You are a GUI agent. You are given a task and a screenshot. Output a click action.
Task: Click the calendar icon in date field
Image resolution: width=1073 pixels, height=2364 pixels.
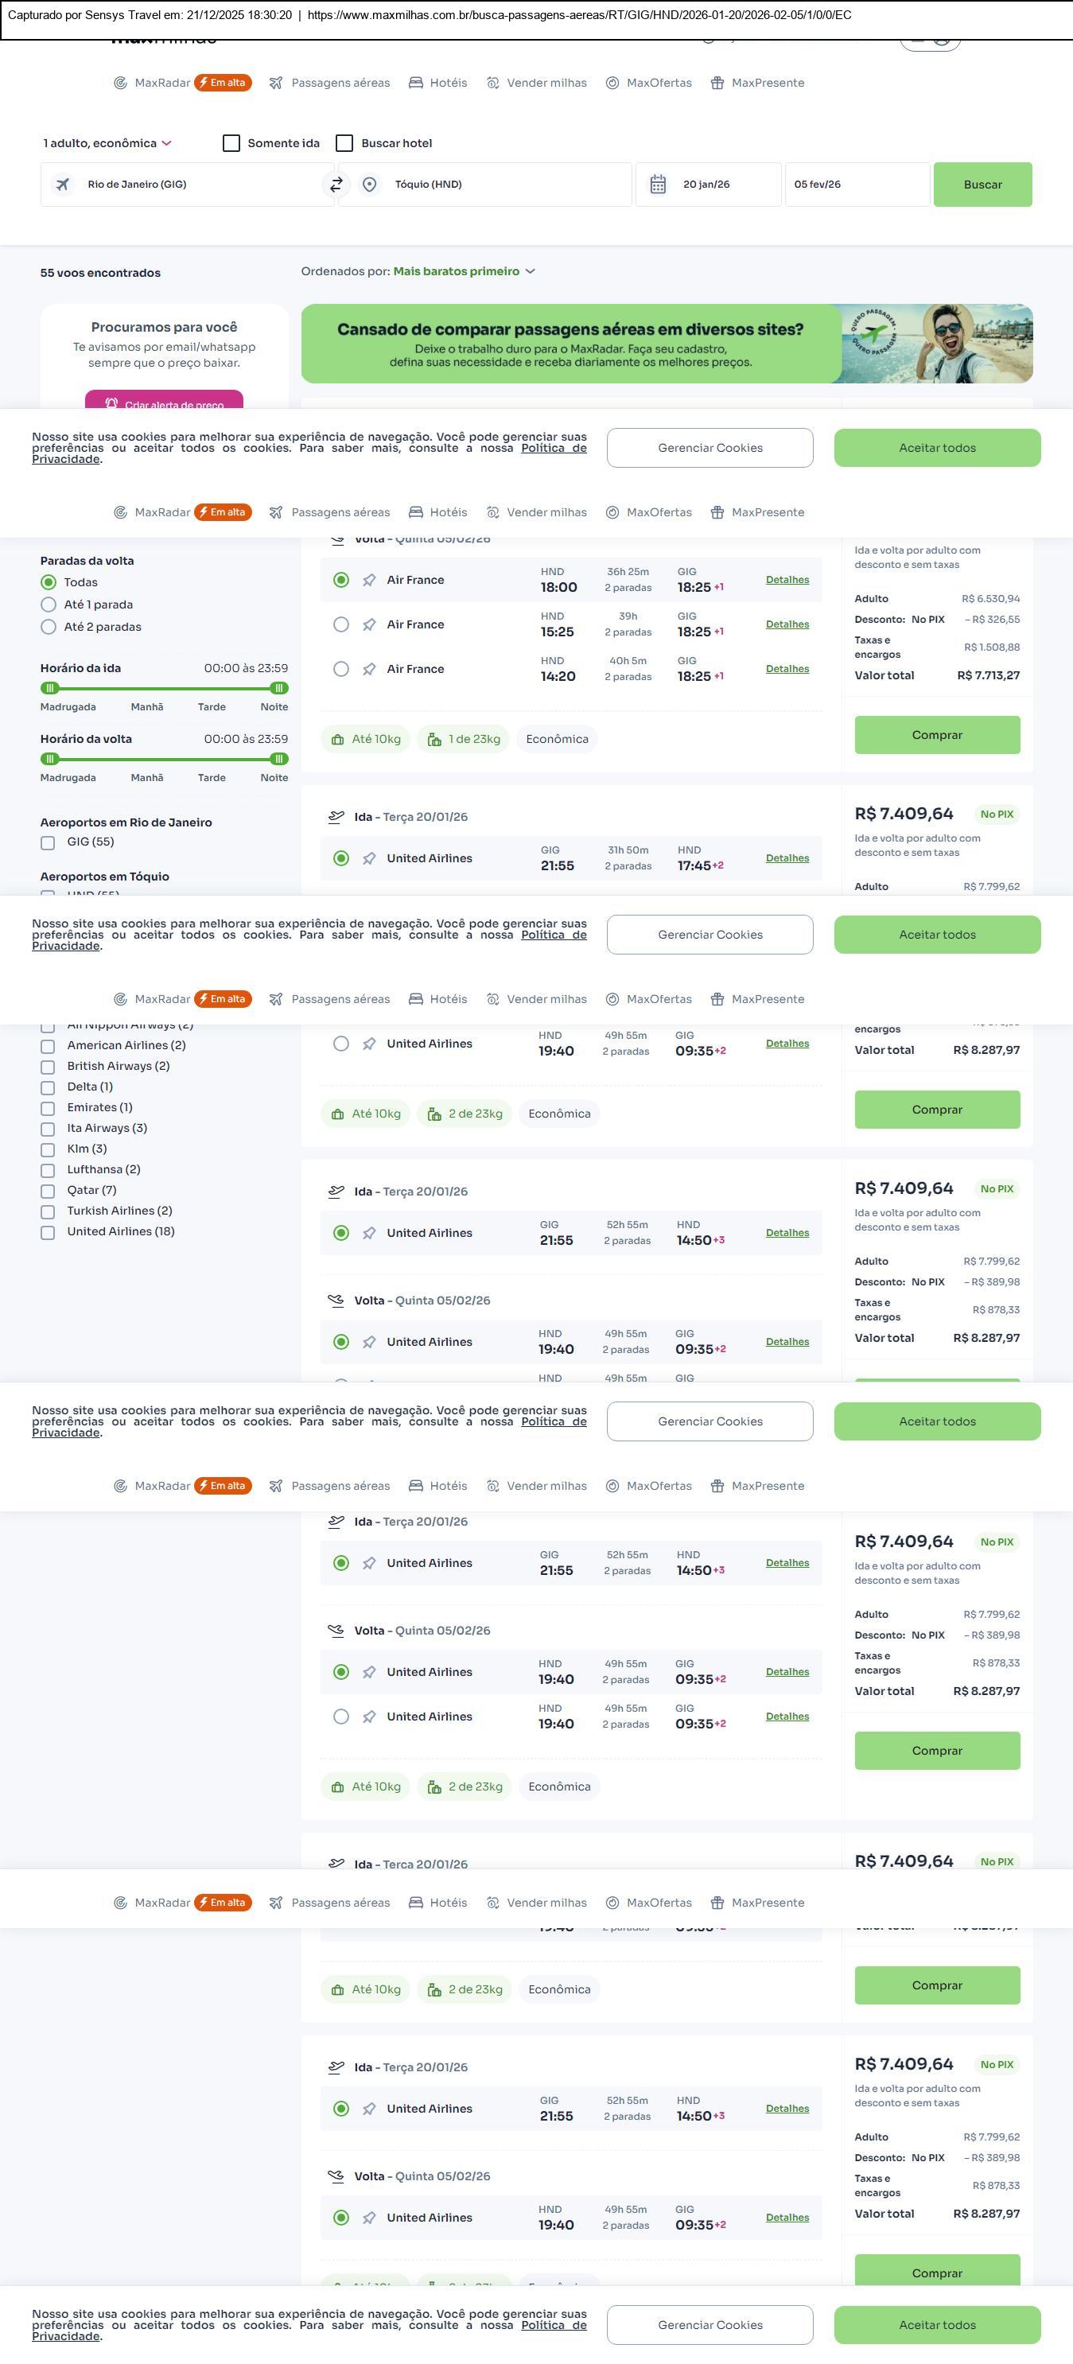pos(658,185)
